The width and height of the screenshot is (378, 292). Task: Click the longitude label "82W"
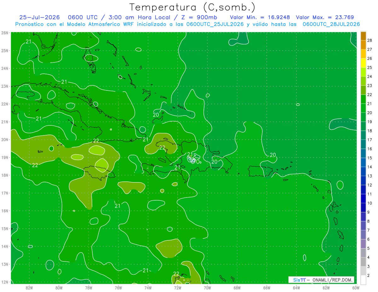click(29, 288)
